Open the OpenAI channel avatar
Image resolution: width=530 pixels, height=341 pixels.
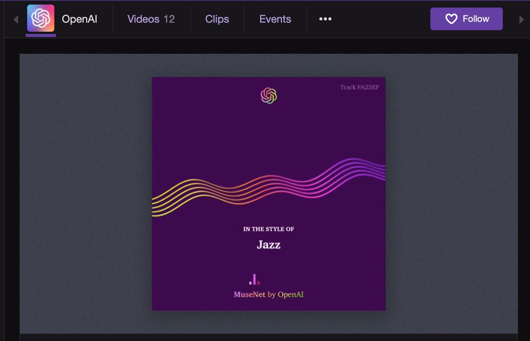[41, 19]
